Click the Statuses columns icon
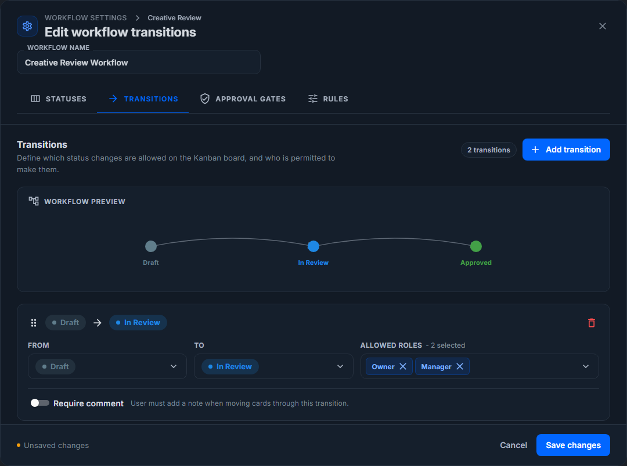The image size is (627, 466). [35, 99]
